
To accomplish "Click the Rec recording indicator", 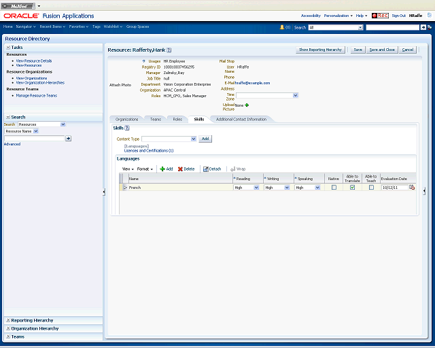I will 380,16.
